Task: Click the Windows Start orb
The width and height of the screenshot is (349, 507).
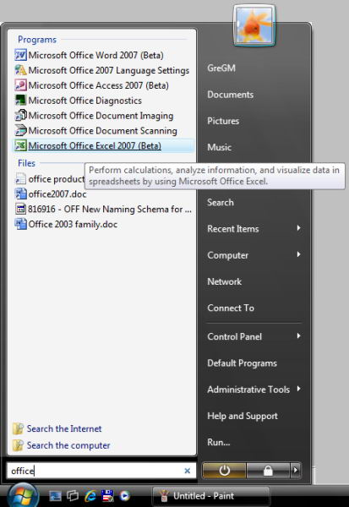Action: pyautogui.click(x=22, y=495)
